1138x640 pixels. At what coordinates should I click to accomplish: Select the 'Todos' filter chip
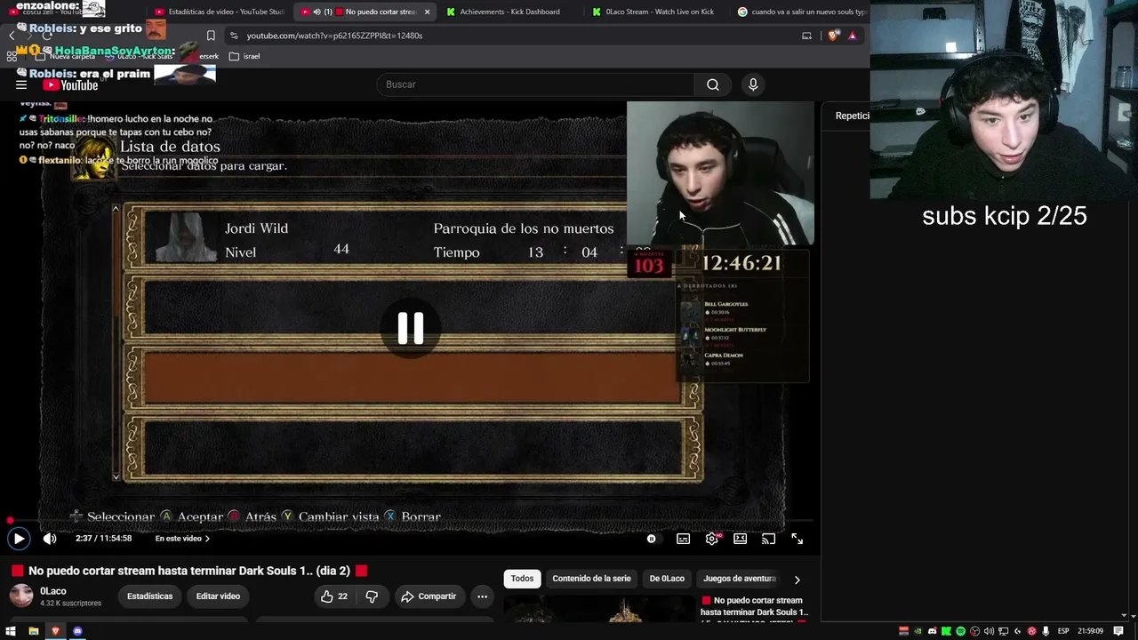click(x=522, y=579)
